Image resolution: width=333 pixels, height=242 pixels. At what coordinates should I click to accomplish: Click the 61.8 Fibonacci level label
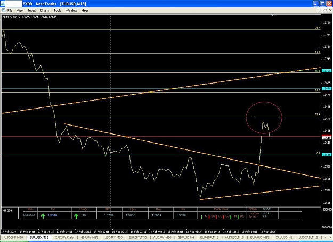[x=318, y=52]
